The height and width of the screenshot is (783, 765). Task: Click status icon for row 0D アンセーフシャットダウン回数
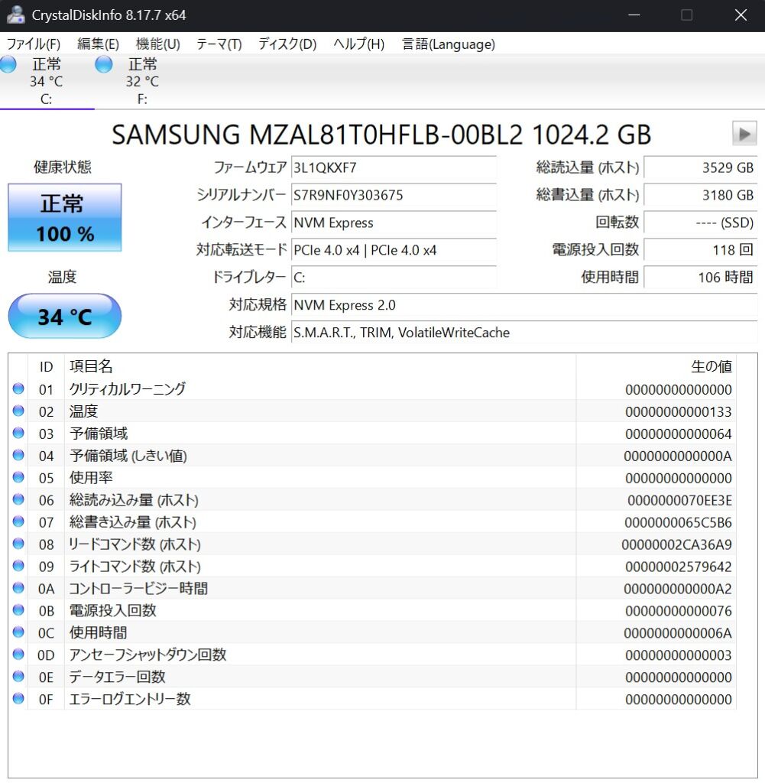point(18,655)
